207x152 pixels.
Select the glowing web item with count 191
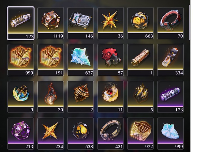point(51,60)
